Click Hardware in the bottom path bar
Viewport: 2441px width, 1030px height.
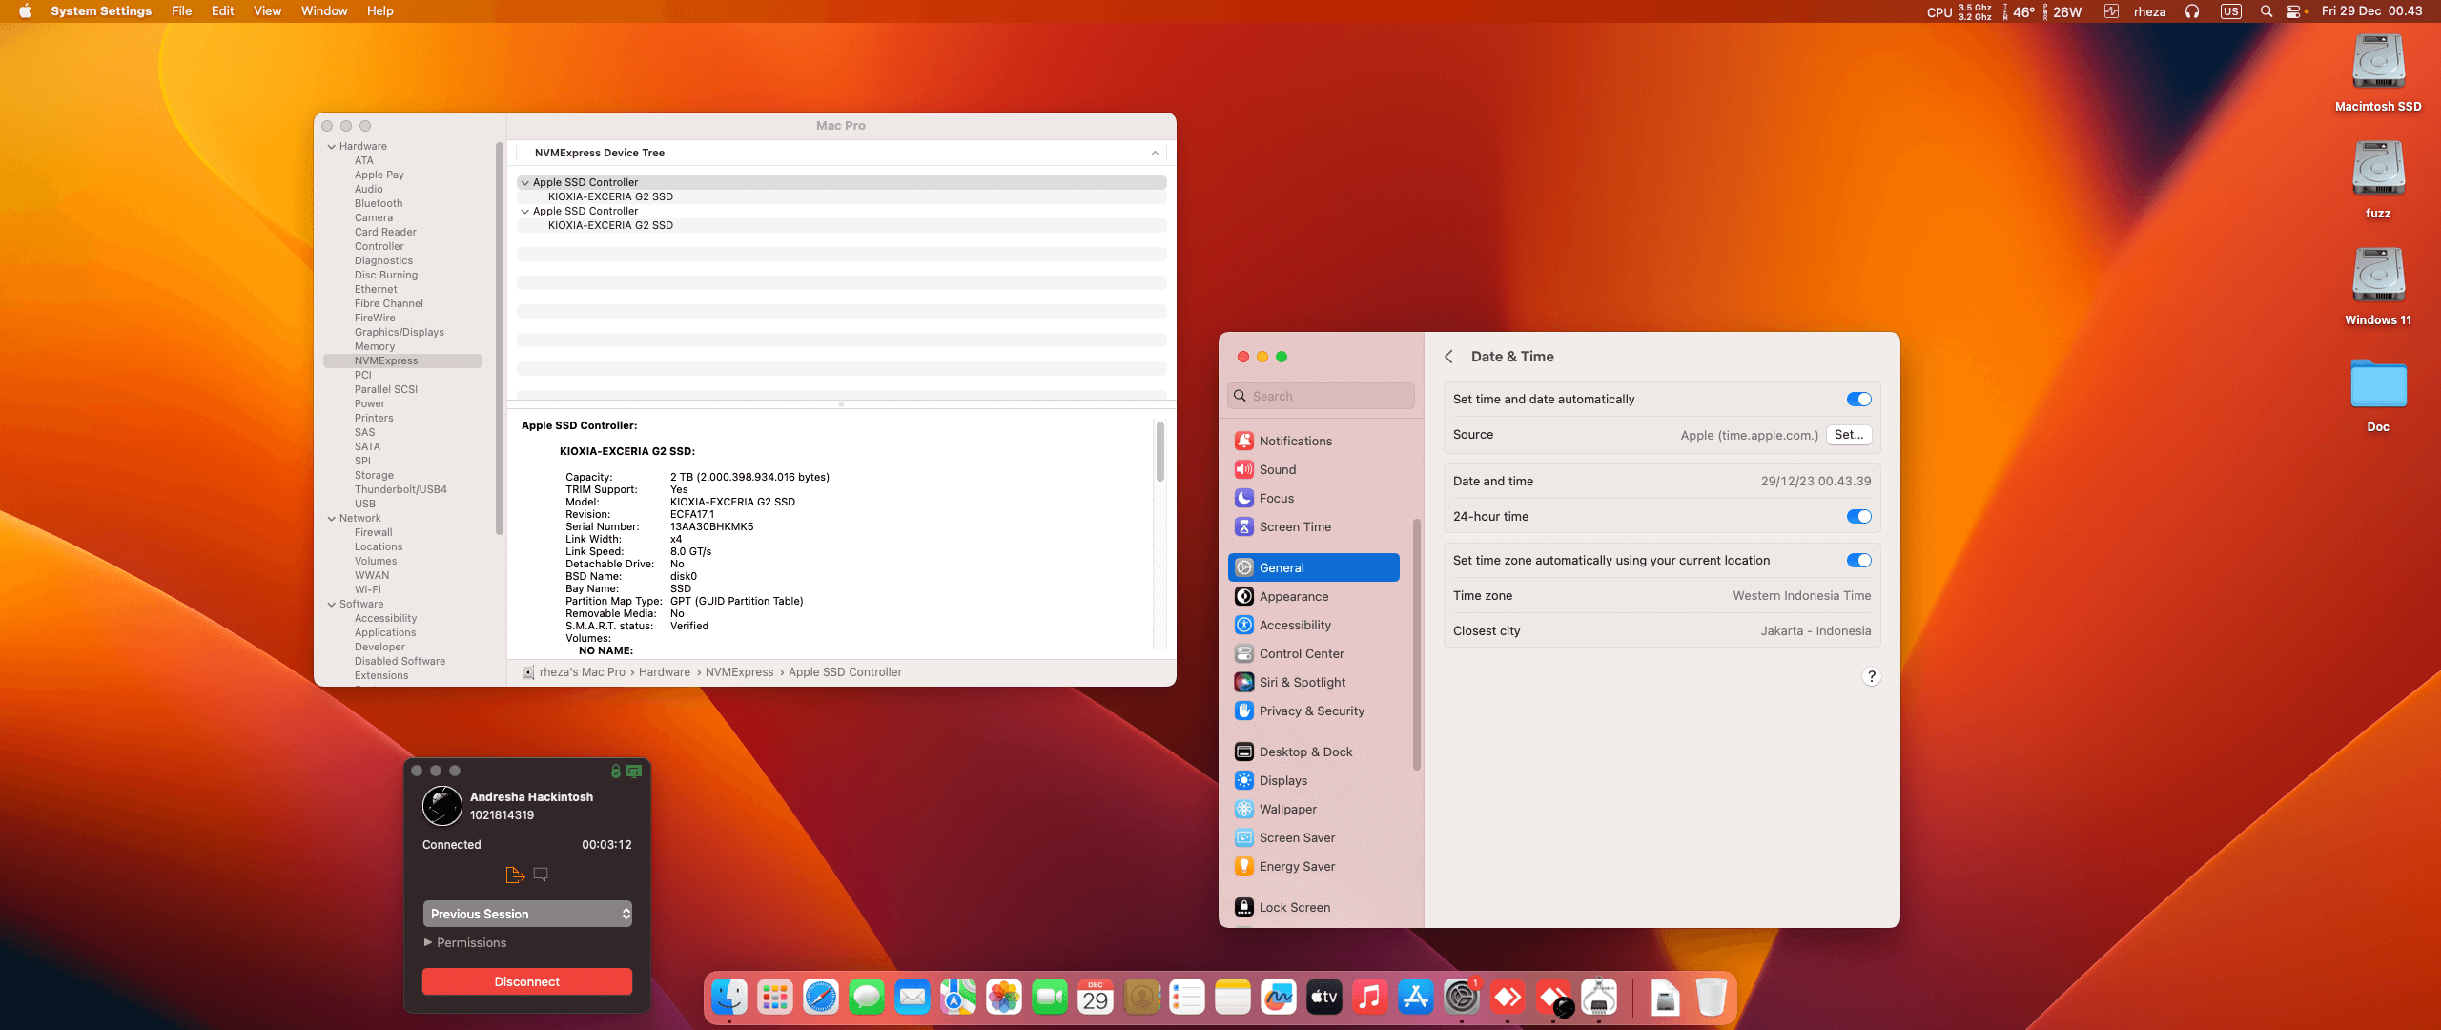coord(664,672)
